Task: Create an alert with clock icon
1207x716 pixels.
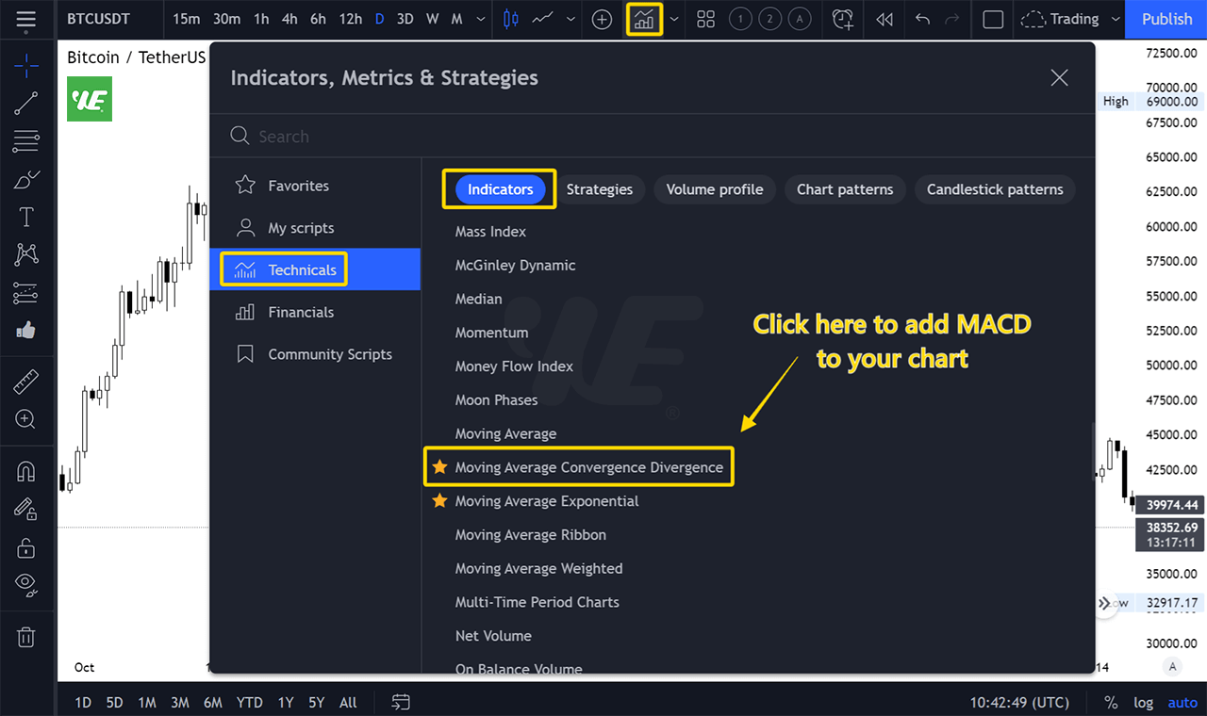Action: click(x=843, y=19)
